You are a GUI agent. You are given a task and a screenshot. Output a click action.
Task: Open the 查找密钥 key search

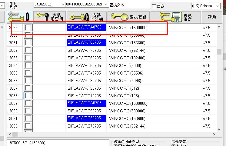pos(128,17)
